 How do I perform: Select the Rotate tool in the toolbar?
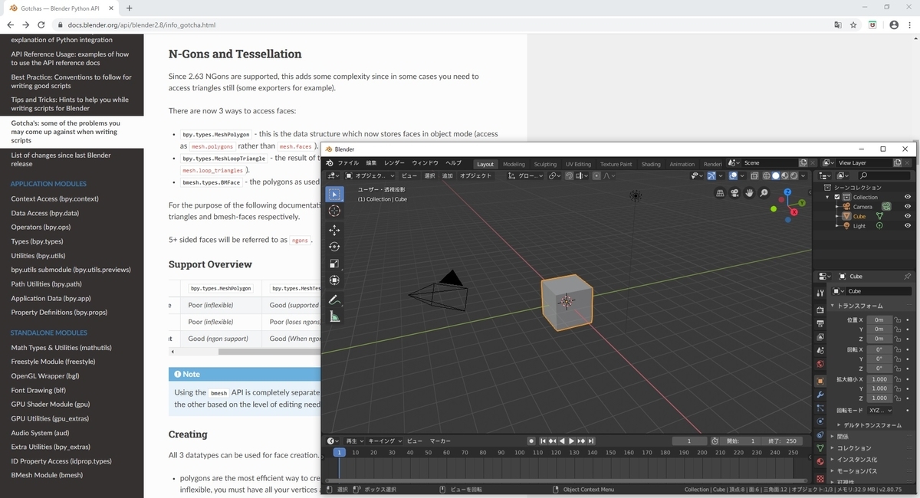(x=334, y=247)
